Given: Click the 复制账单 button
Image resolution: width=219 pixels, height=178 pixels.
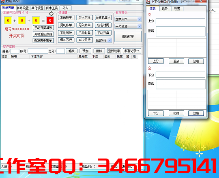Looking at the screenshot, I should tap(66, 25).
